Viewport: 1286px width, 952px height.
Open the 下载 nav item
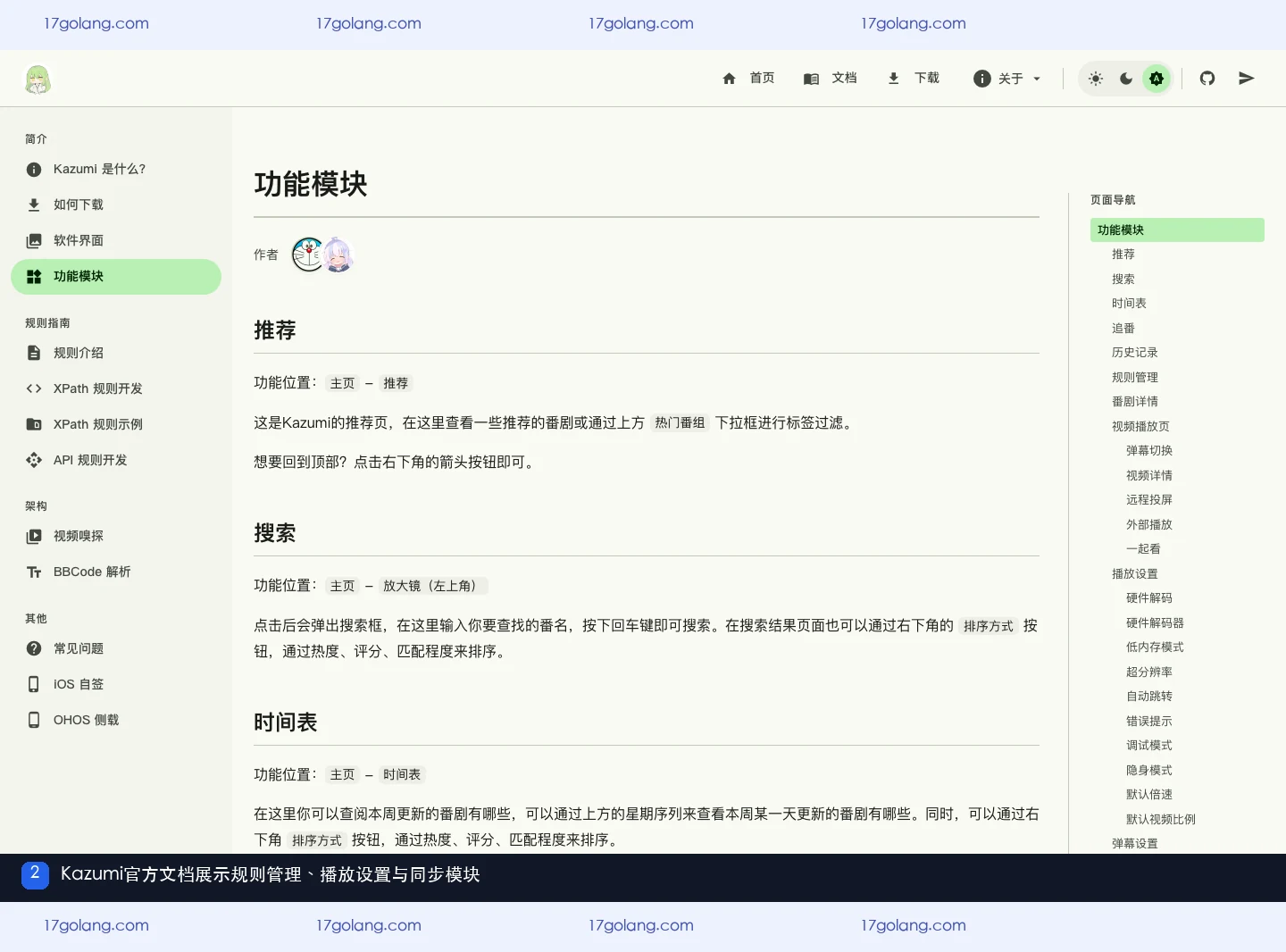927,78
